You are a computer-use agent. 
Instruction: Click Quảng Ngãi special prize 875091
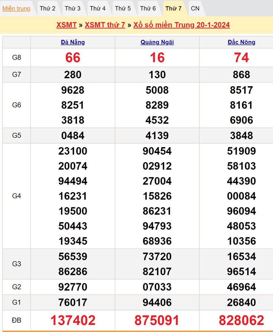pyautogui.click(x=157, y=320)
